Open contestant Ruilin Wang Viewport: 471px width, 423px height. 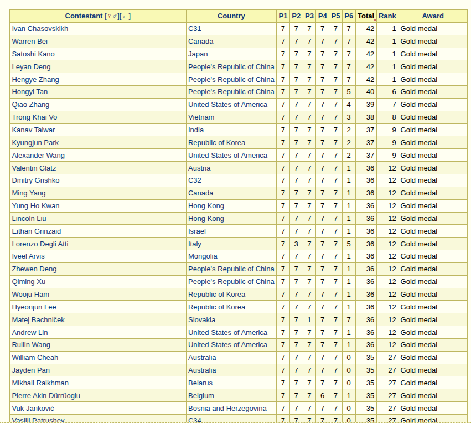tap(31, 345)
